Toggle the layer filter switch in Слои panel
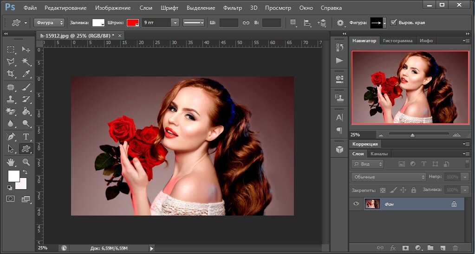475x254 pixels. pos(467,164)
